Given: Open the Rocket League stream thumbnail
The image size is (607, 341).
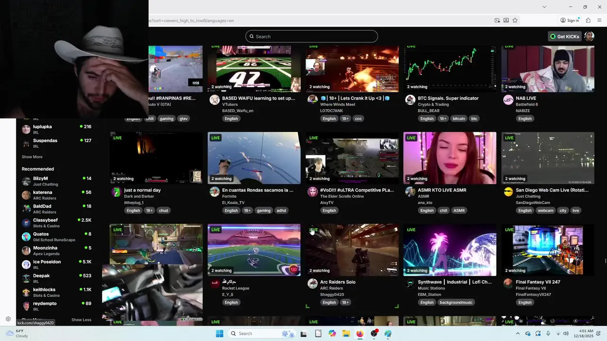Looking at the screenshot, I should pyautogui.click(x=254, y=250).
